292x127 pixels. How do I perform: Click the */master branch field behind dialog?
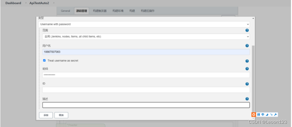[x=149, y=125]
